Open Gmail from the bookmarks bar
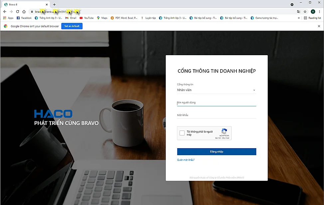324x205 pixels. pos(71,18)
